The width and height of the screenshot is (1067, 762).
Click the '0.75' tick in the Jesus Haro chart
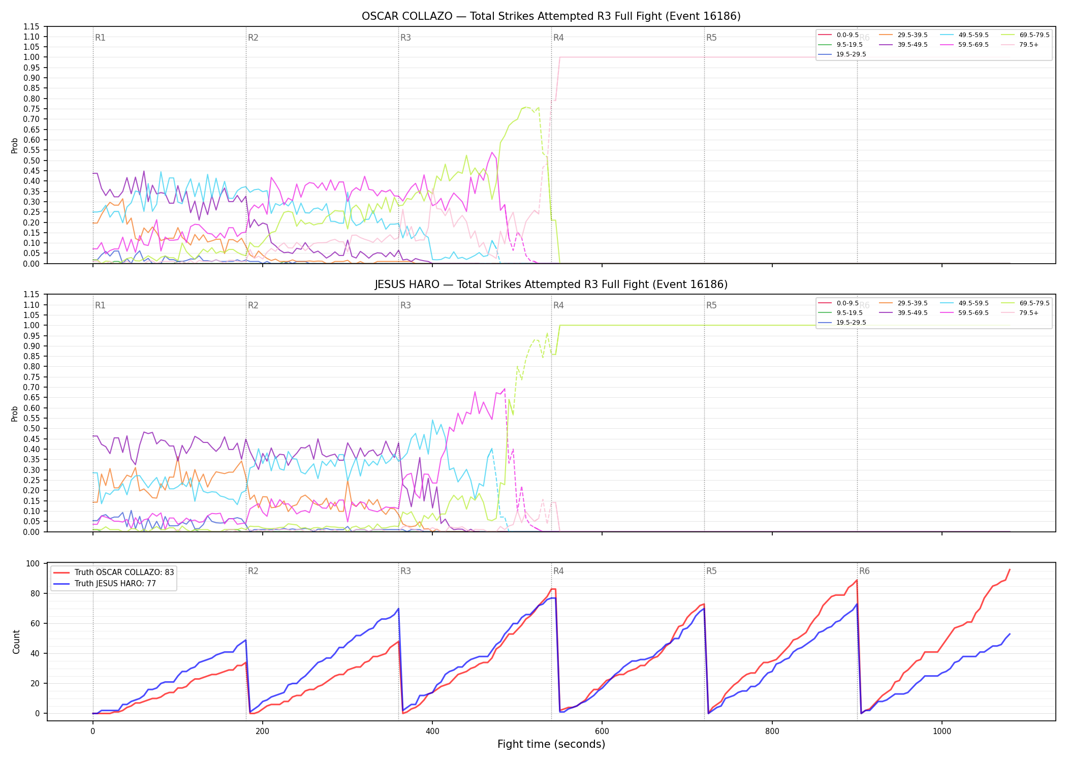pos(32,377)
